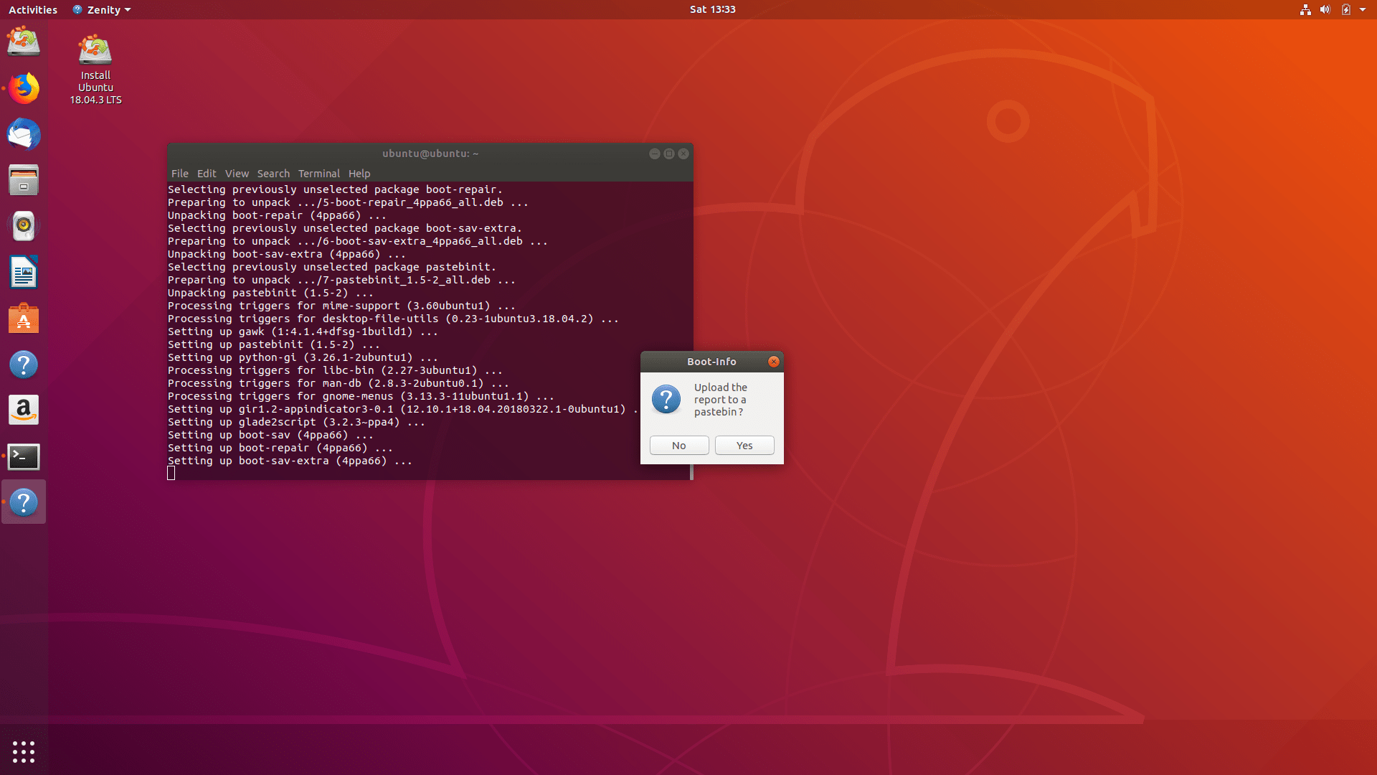Focus the running Boot-Repair question mark icon

pyautogui.click(x=24, y=502)
